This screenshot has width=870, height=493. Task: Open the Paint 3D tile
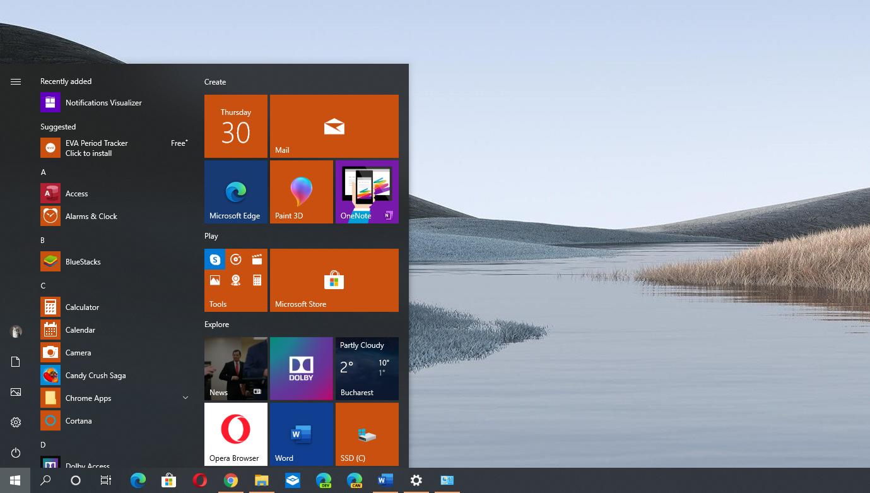(302, 192)
